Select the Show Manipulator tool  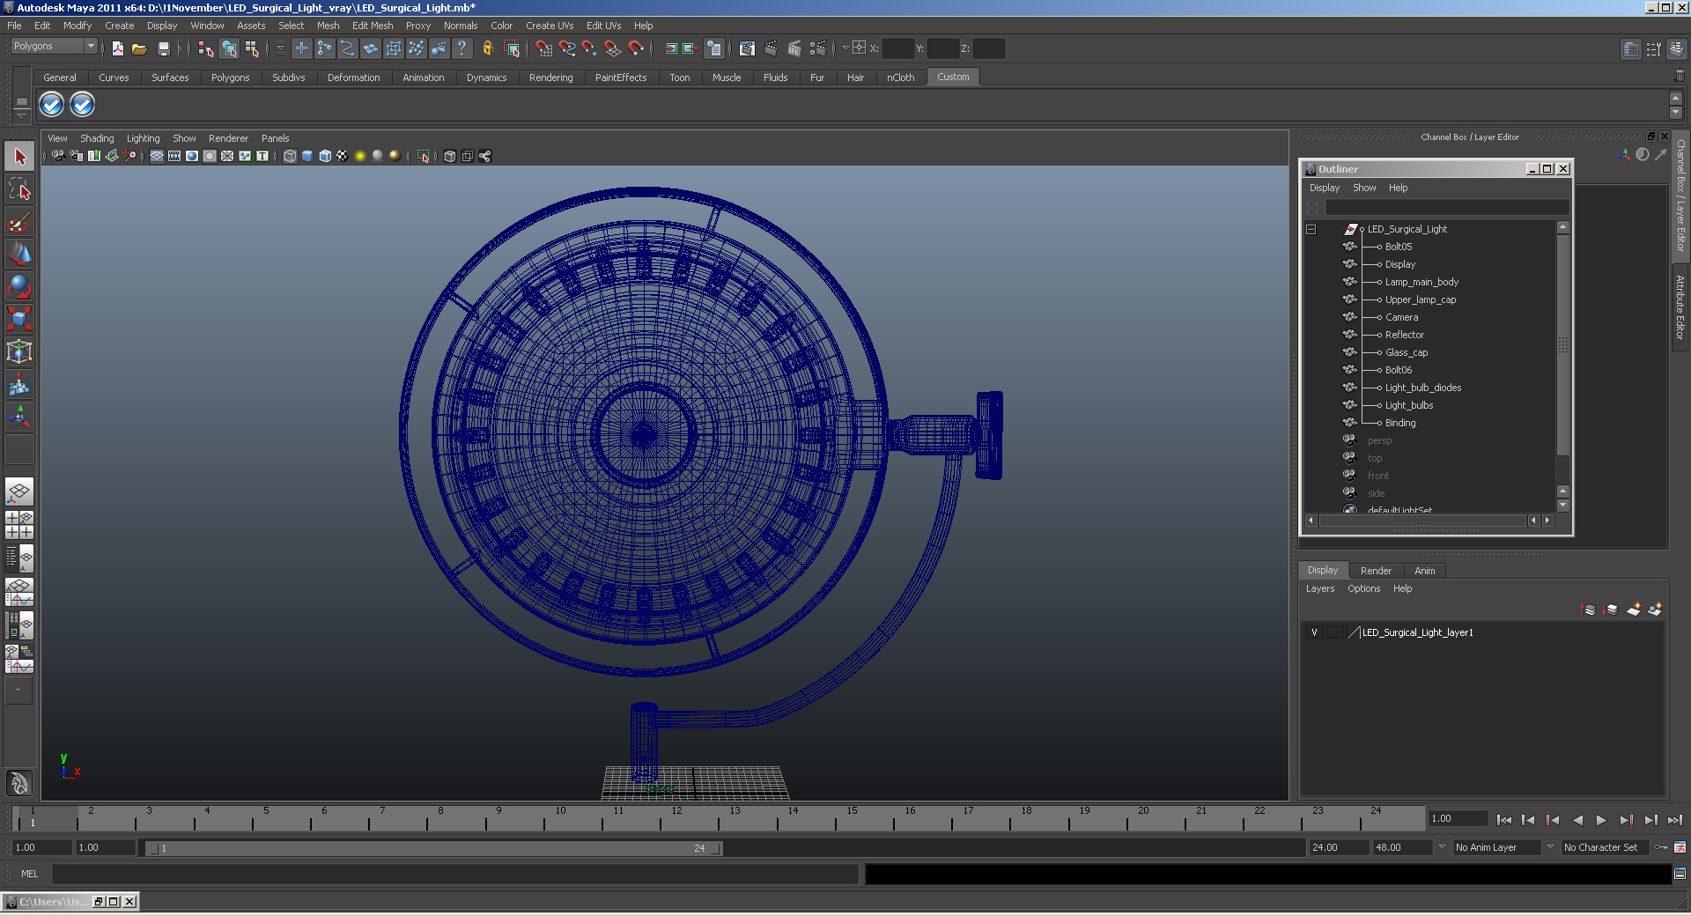click(19, 417)
